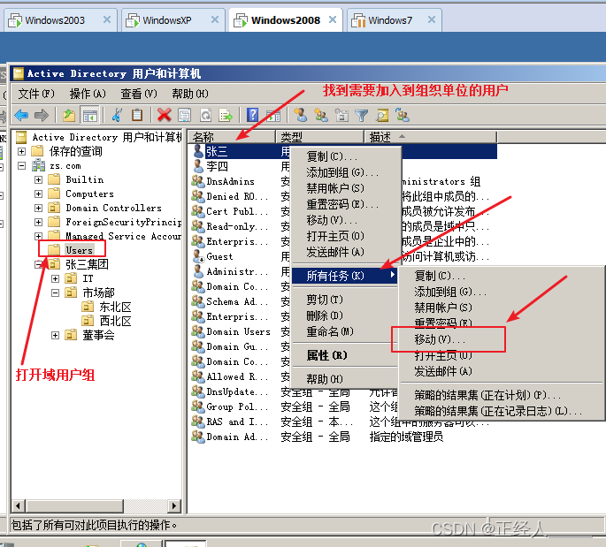
Task: Click the Export list toolbar icon
Action: 226,115
